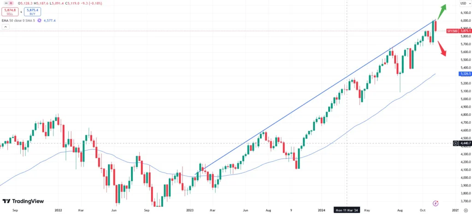Click the green upward arrow drawing

pyautogui.click(x=442, y=12)
